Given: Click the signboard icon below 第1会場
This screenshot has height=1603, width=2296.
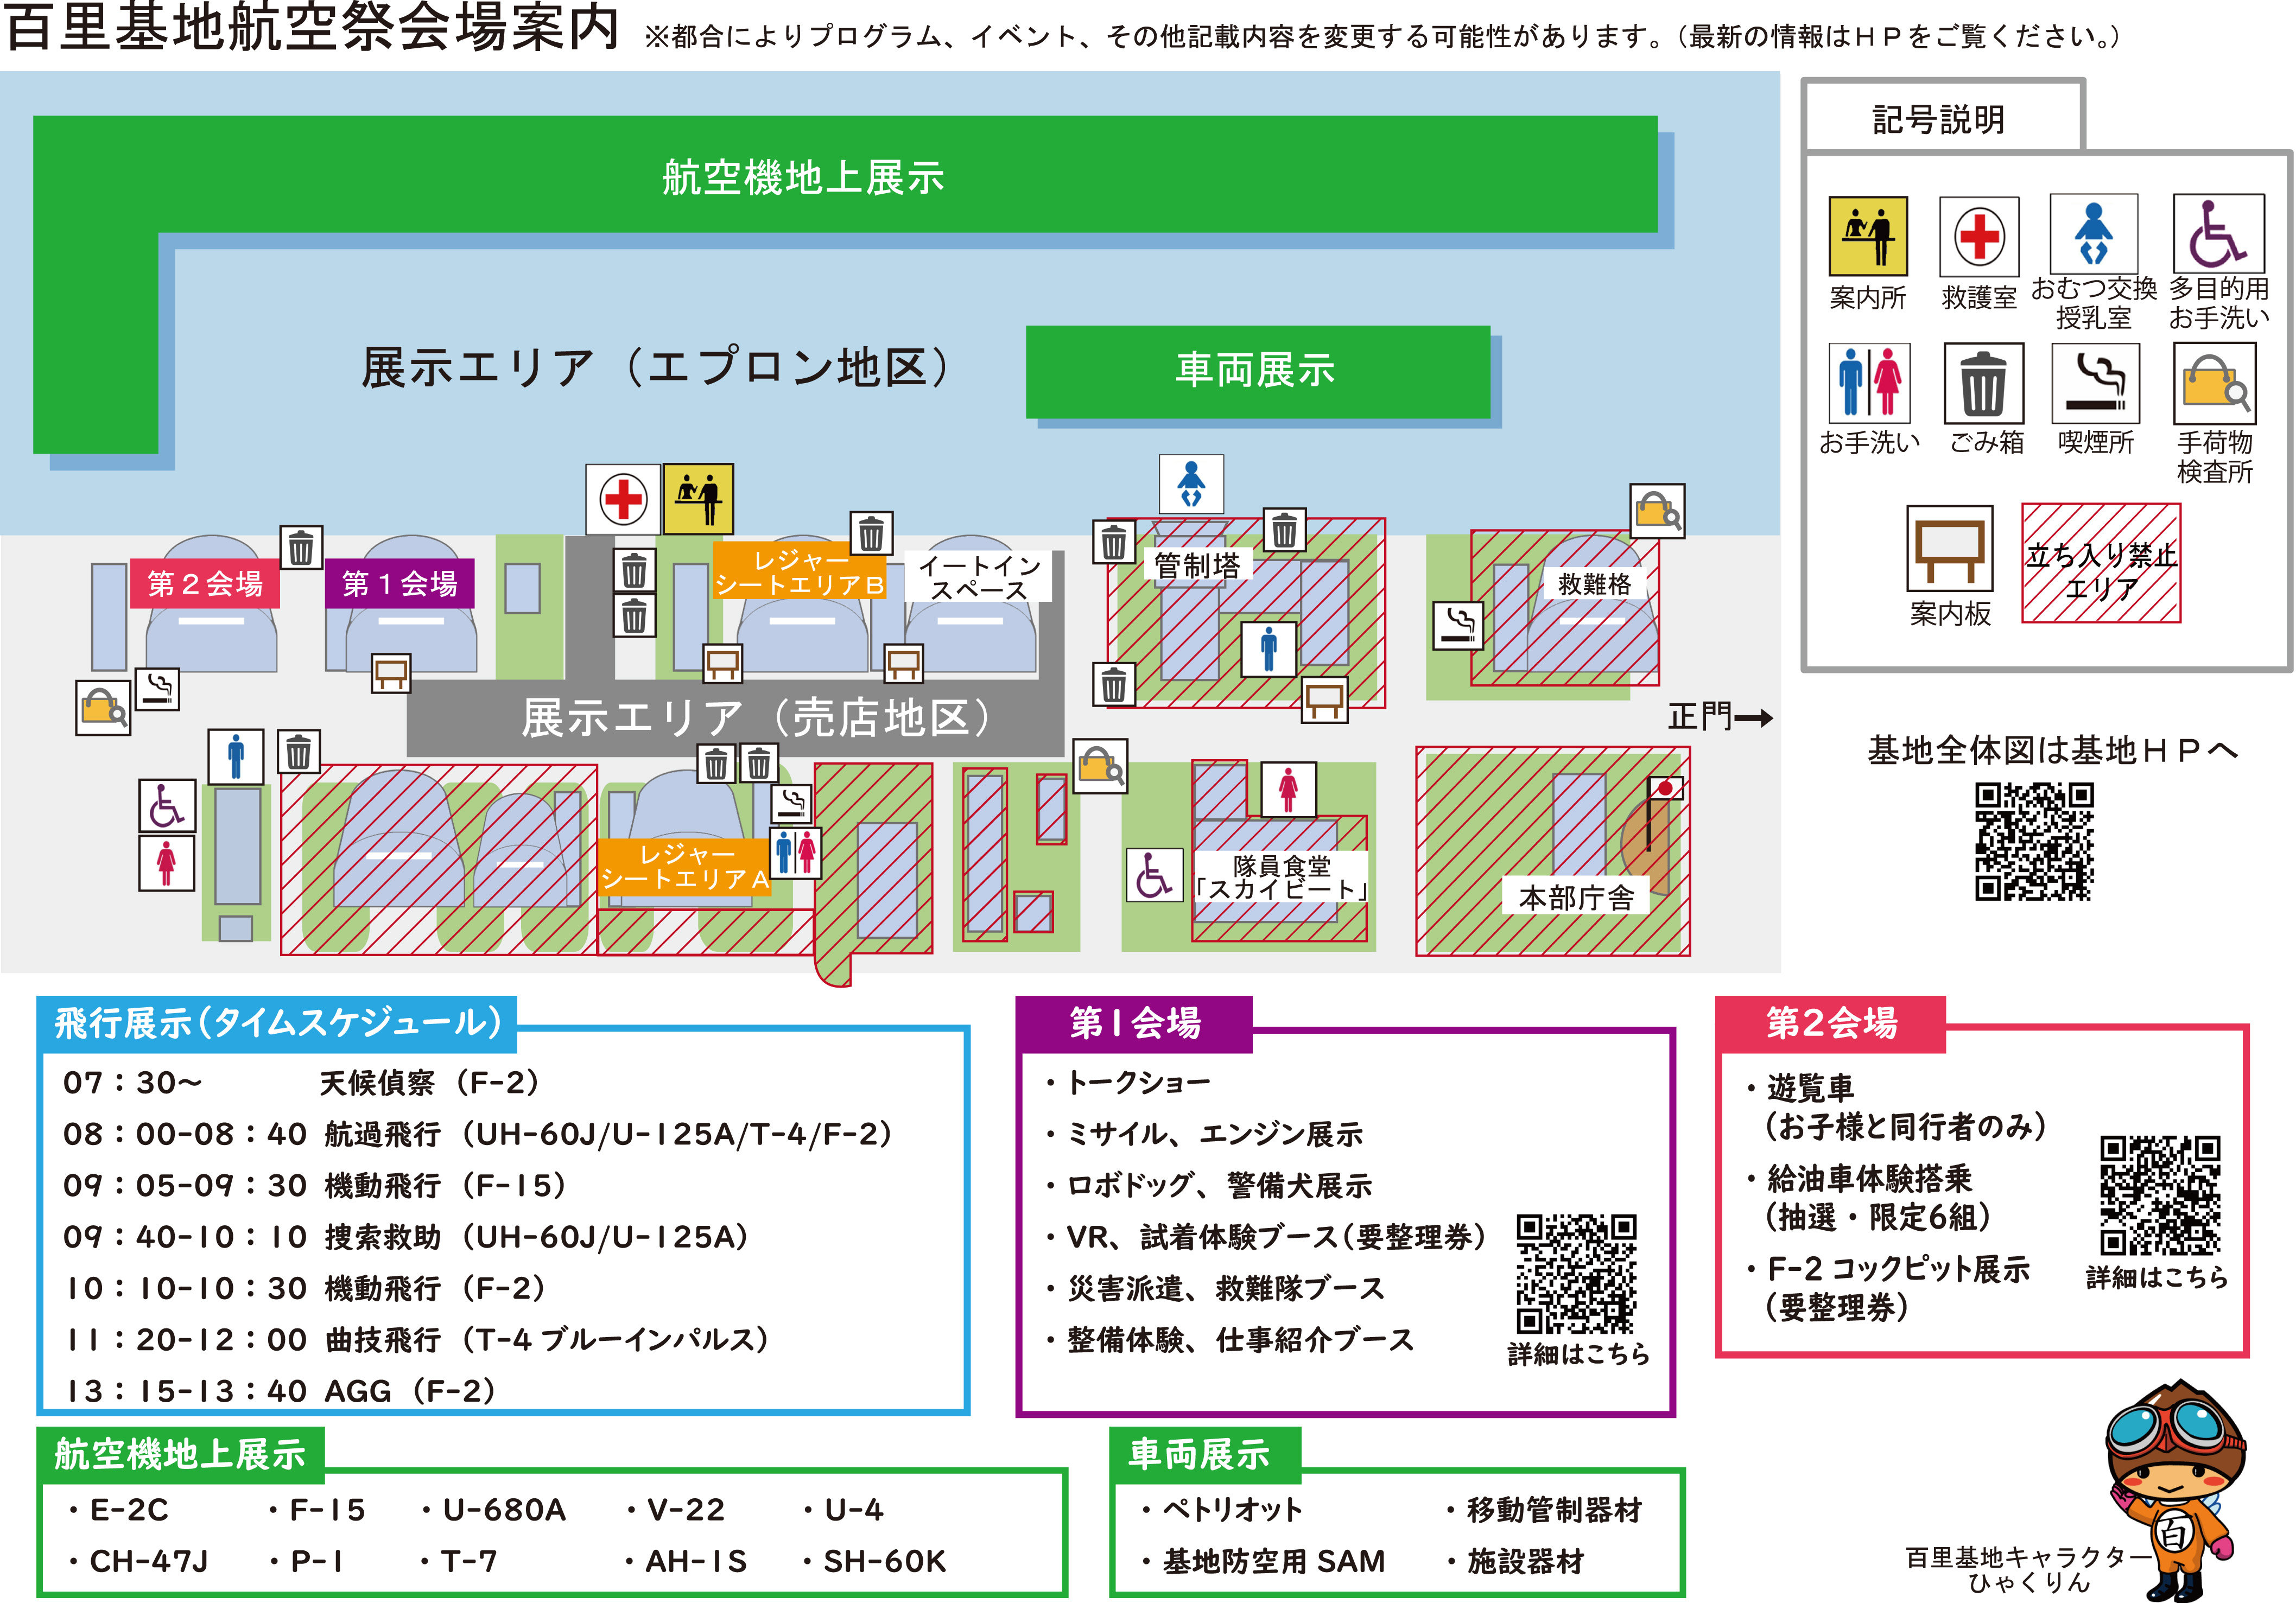Looking at the screenshot, I should click(x=391, y=672).
